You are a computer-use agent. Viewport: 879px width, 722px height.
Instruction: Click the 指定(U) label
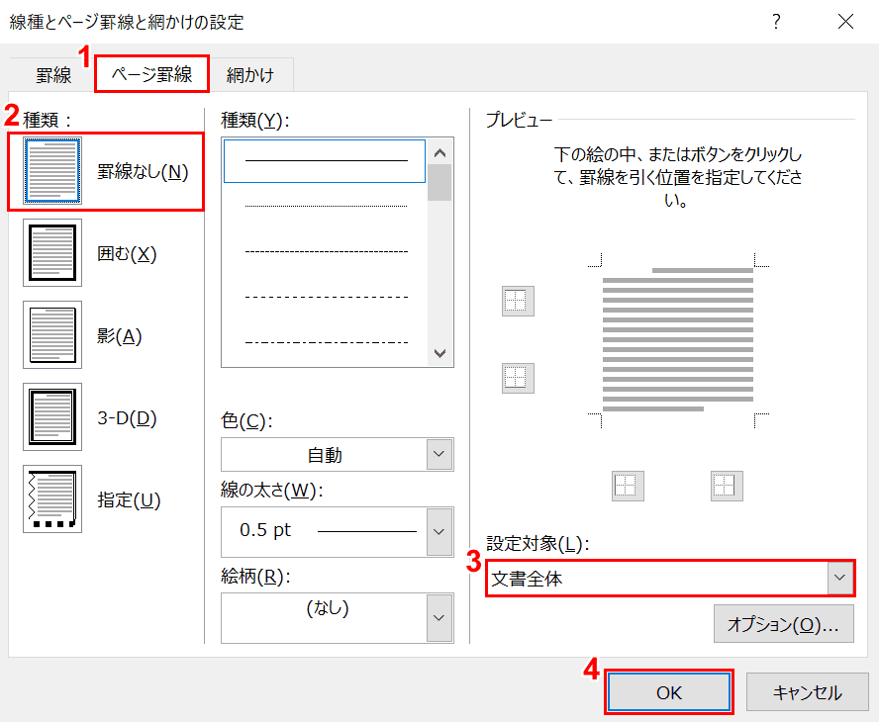129,499
